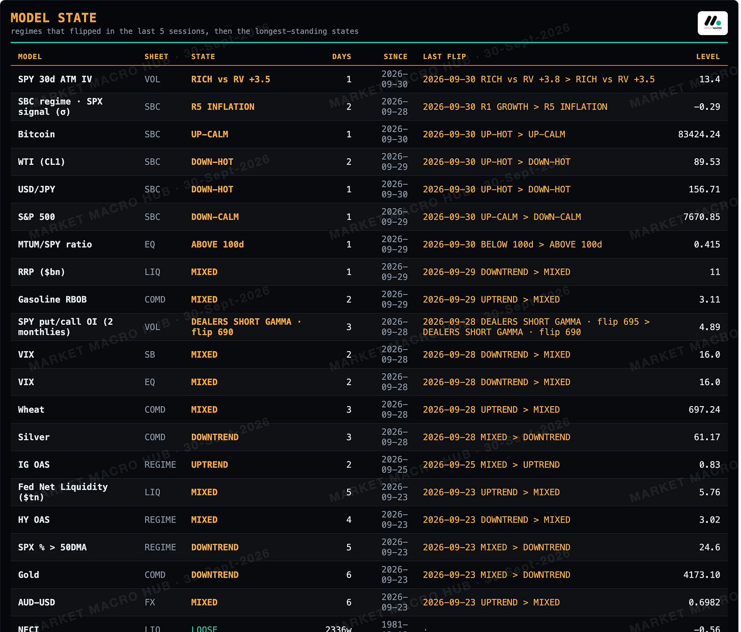Select the Gold level 4173.10
This screenshot has width=741, height=632.
[702, 574]
